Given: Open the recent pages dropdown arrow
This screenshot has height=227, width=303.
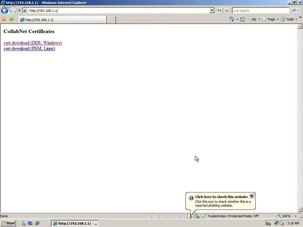Looking at the screenshot, I should pos(19,11).
